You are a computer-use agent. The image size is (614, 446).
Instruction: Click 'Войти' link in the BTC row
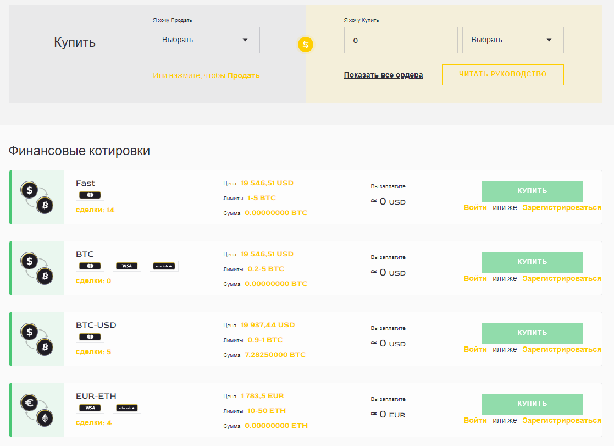coord(475,278)
